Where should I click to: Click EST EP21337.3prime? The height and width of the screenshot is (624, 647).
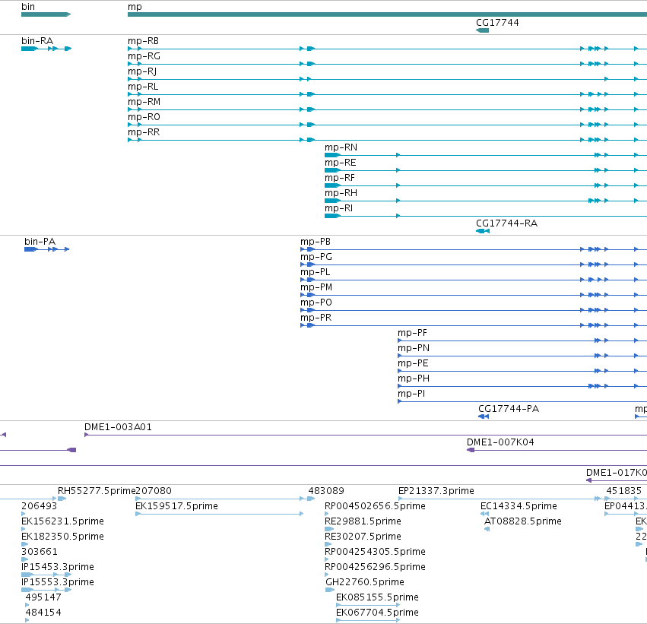point(500,499)
